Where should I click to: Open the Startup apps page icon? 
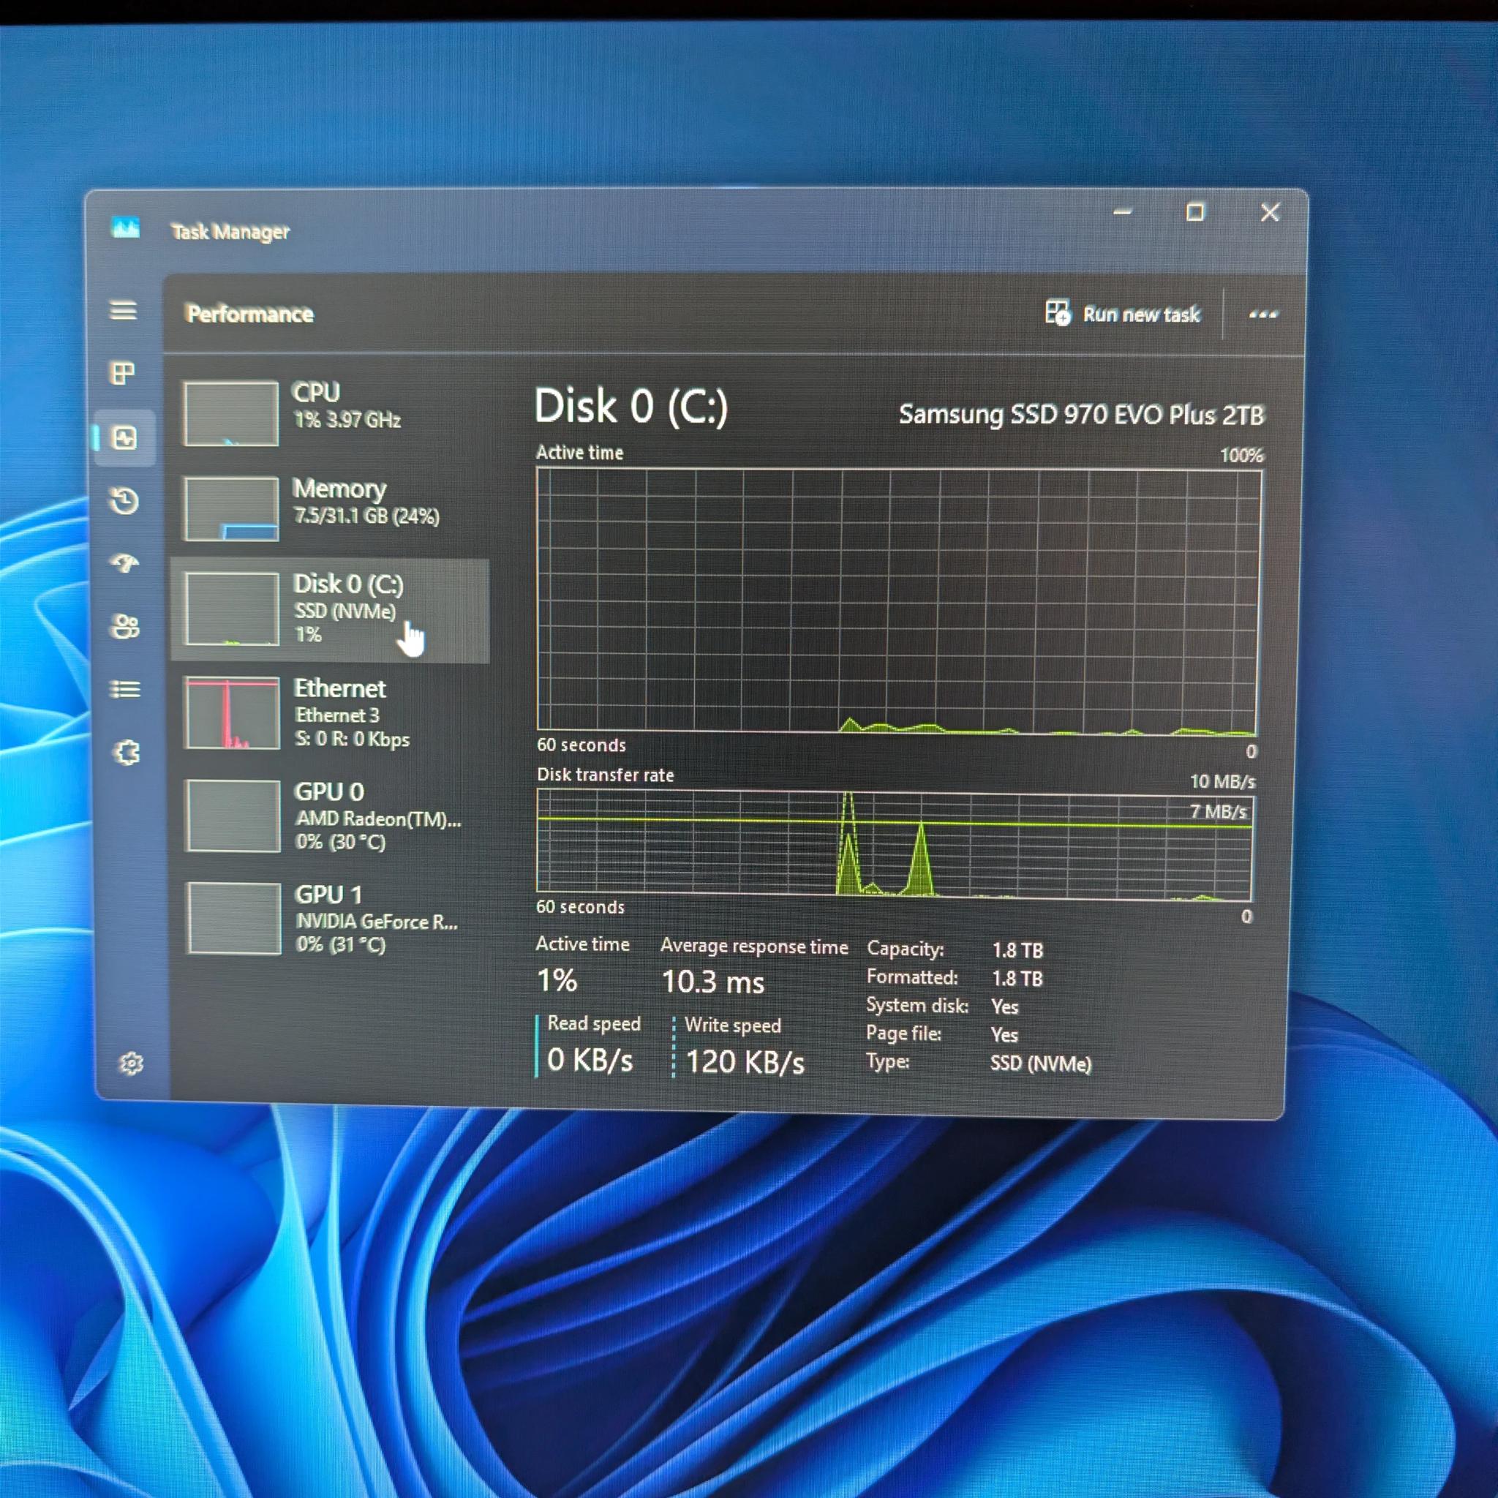pyautogui.click(x=125, y=563)
